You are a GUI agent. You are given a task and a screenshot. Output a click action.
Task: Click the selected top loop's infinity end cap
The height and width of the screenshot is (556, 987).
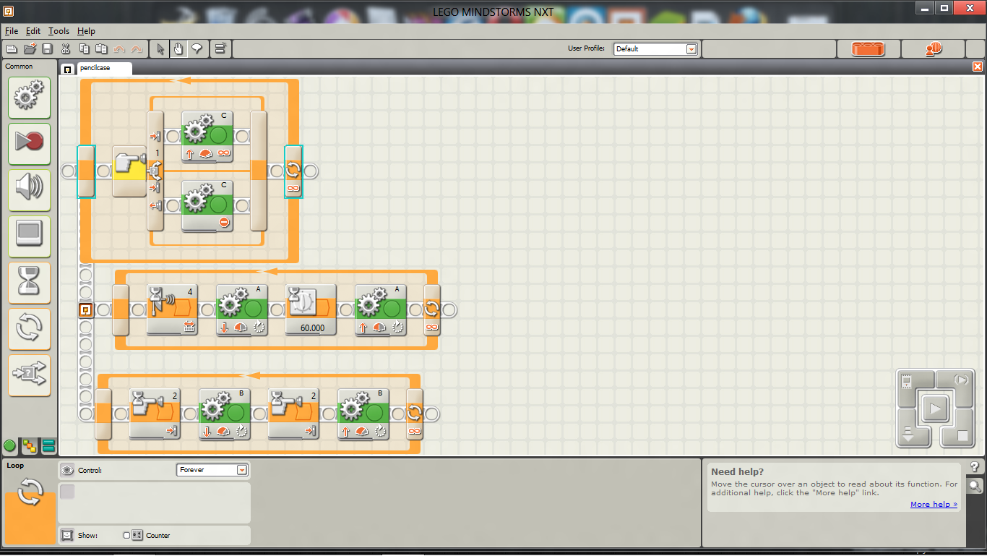pyautogui.click(x=293, y=171)
